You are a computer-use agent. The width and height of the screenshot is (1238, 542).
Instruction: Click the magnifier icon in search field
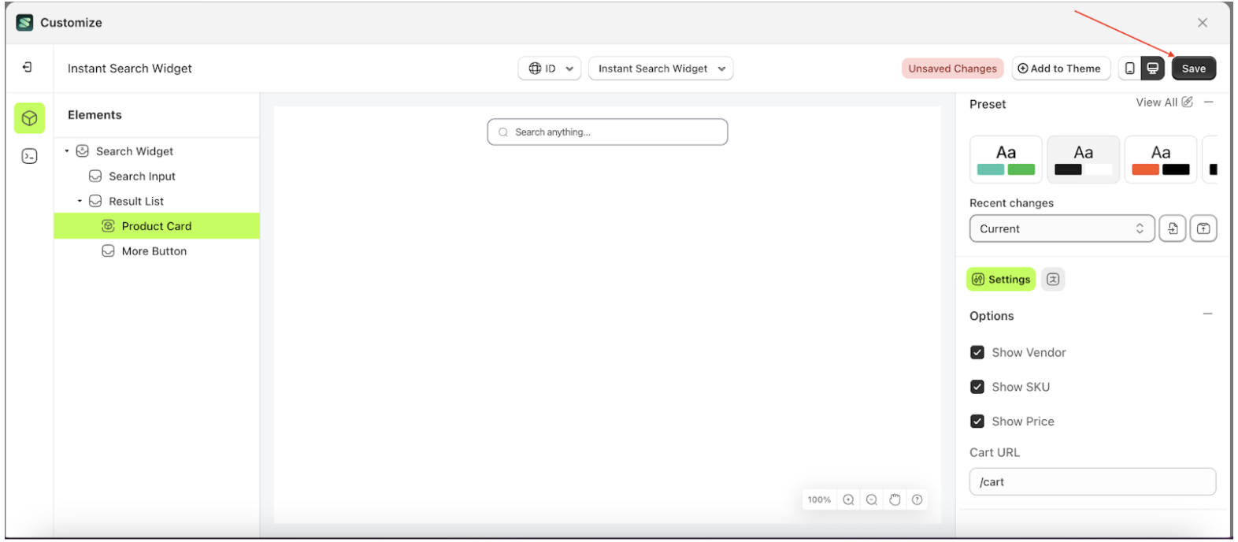(503, 132)
